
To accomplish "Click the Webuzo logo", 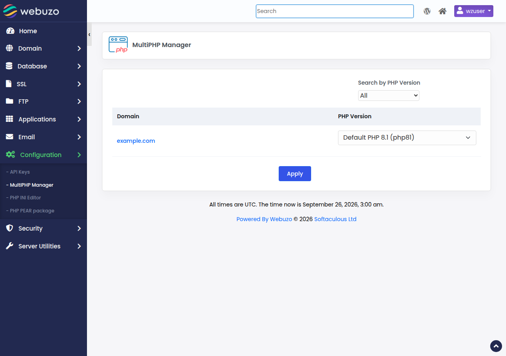I will pos(31,11).
